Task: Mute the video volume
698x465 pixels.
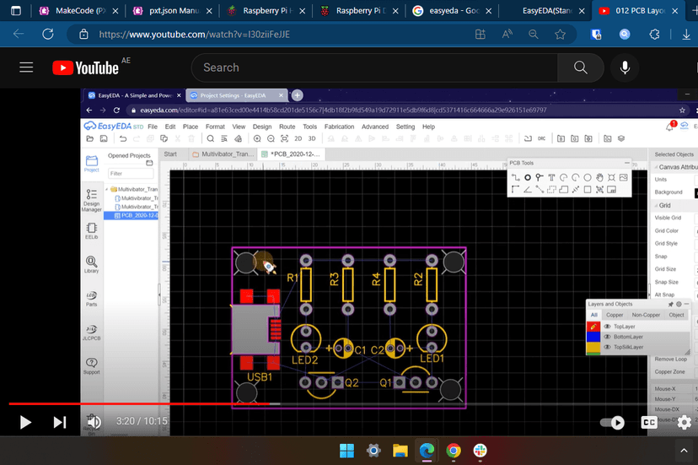Action: pyautogui.click(x=94, y=421)
